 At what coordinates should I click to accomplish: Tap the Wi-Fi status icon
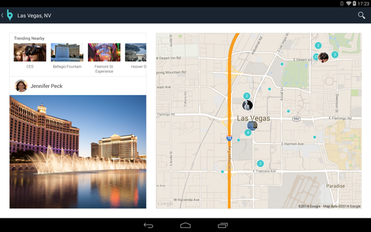coord(349,3)
